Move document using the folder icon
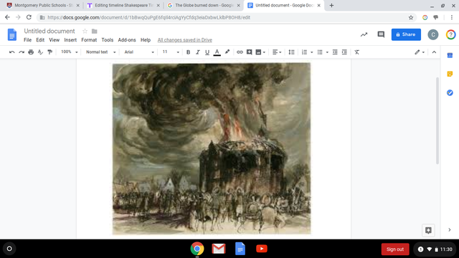This screenshot has height=258, width=459. [94, 31]
